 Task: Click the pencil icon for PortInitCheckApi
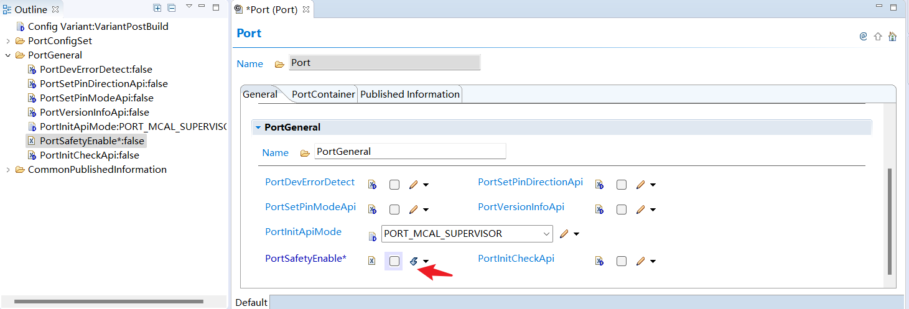tap(641, 261)
